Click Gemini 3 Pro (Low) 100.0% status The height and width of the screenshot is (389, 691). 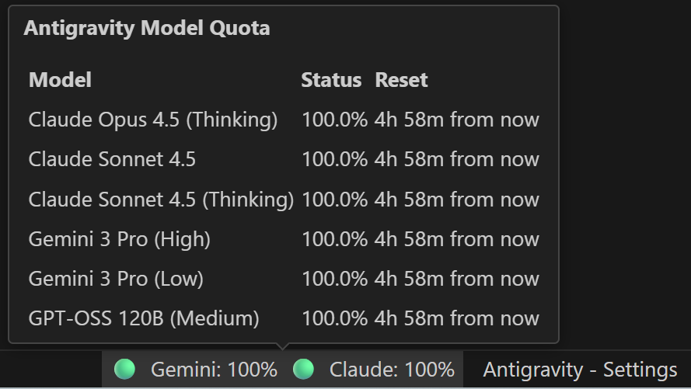tap(334, 279)
